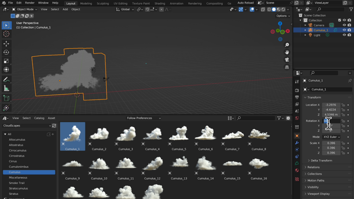354x199 pixels.
Task: Refresh the CloudScapes asset library
Action: click(54, 126)
